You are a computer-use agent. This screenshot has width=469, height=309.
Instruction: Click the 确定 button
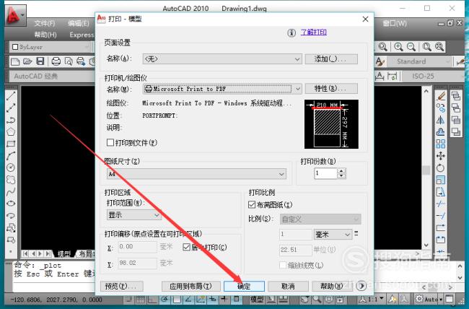point(244,286)
